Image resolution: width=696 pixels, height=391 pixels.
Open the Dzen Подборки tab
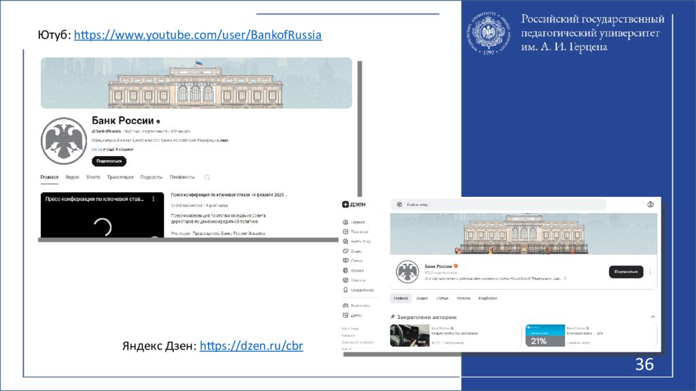tap(487, 299)
